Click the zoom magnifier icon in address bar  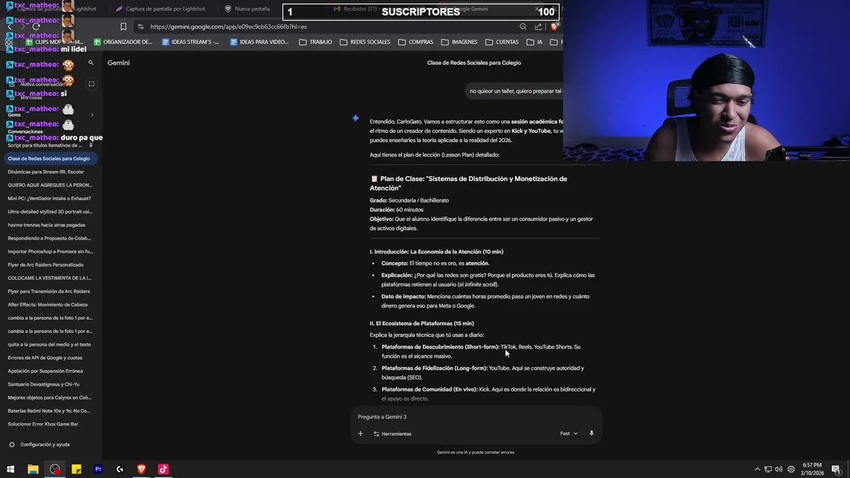(x=523, y=27)
